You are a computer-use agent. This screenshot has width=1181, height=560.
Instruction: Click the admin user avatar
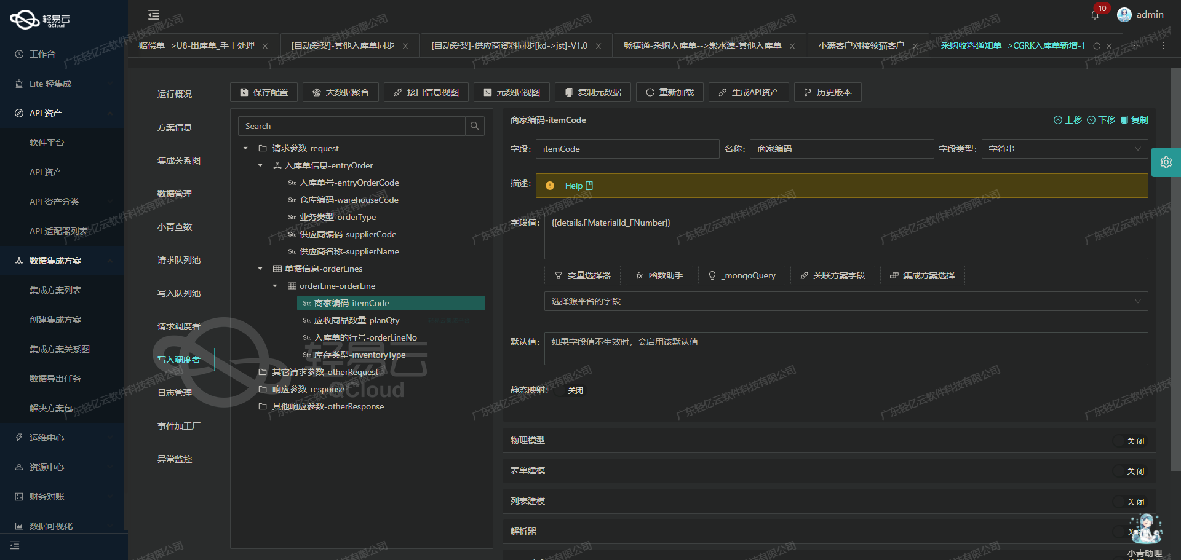pyautogui.click(x=1124, y=15)
